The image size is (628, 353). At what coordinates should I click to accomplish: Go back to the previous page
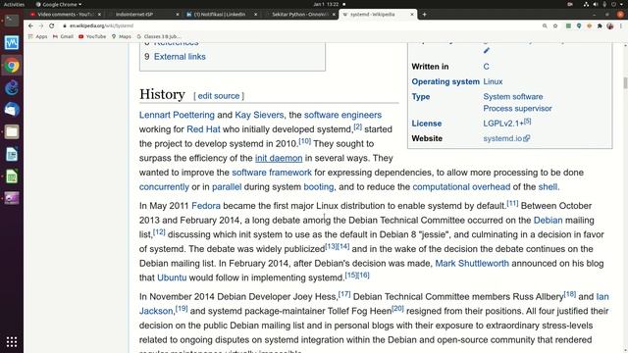pyautogui.click(x=30, y=25)
